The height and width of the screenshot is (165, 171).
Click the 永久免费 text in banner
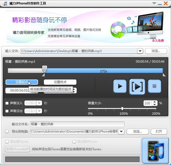[158, 41]
